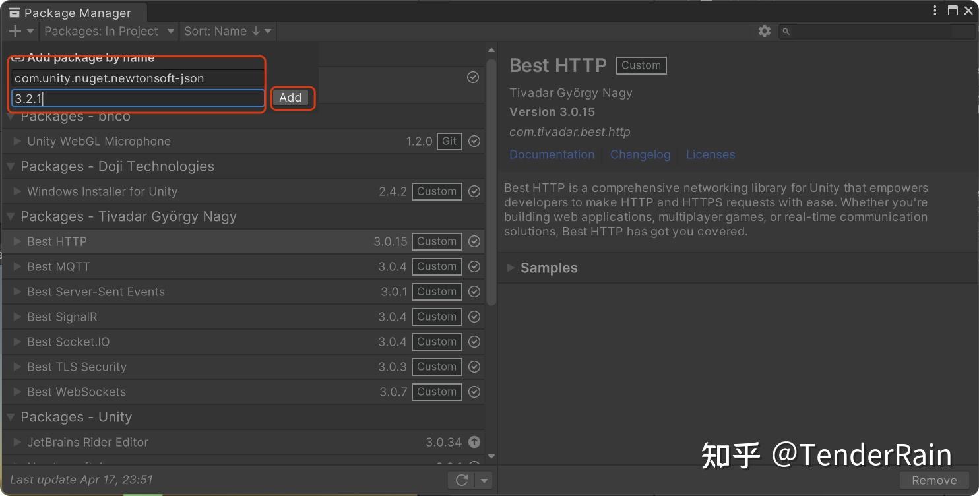
Task: Open the Packages: In Project dropdown
Action: click(108, 31)
